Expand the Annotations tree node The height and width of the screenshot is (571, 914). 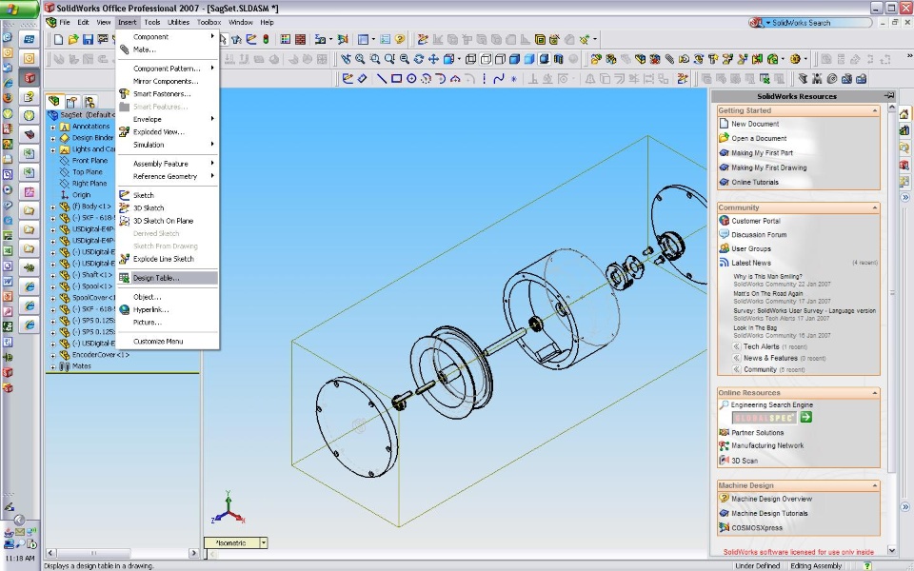(x=53, y=127)
